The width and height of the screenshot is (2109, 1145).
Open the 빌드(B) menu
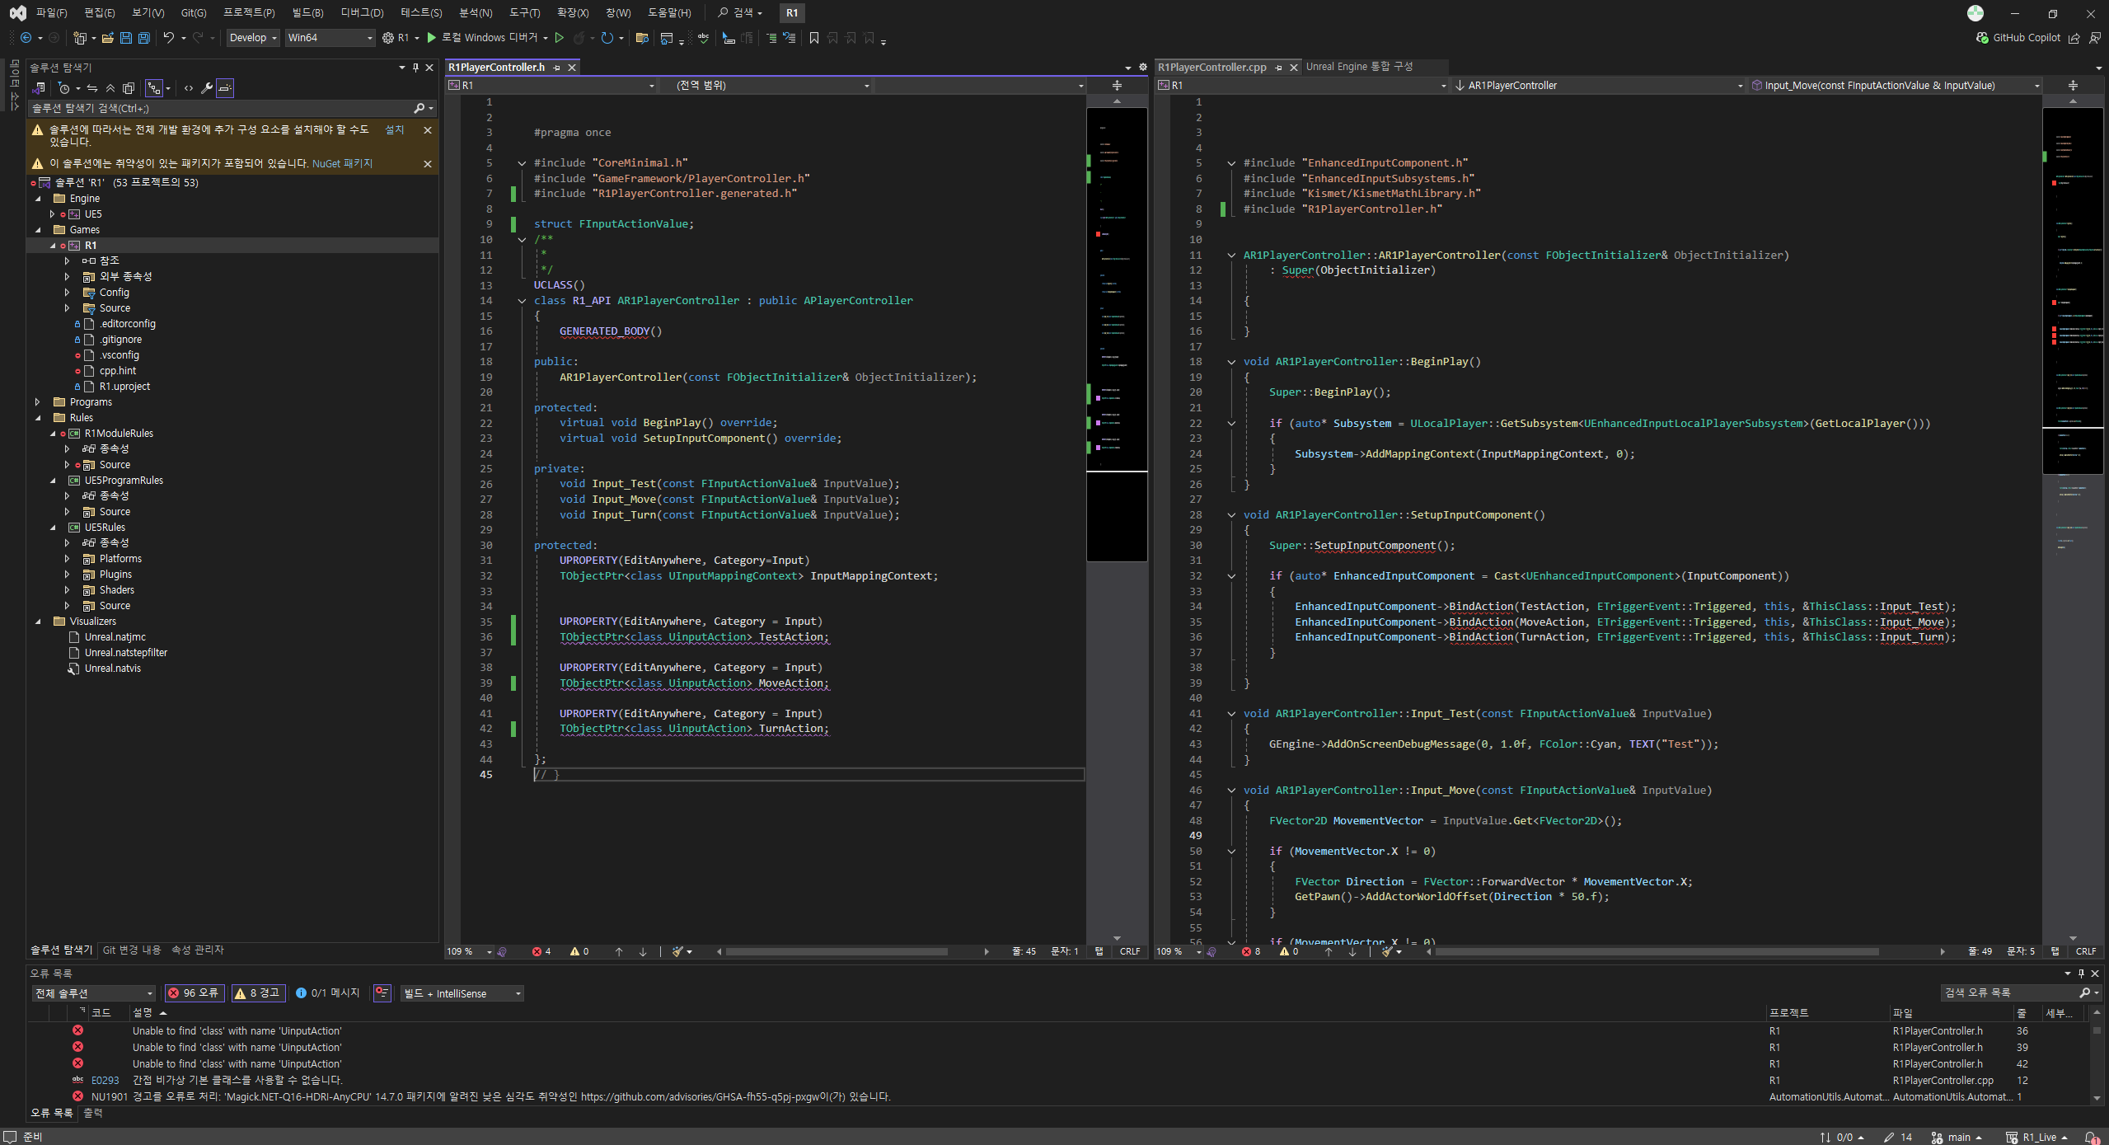pyautogui.click(x=307, y=12)
